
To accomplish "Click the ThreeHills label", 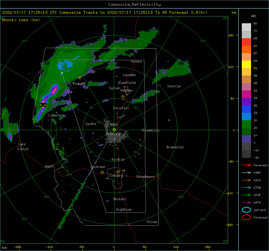I will (x=150, y=130).
